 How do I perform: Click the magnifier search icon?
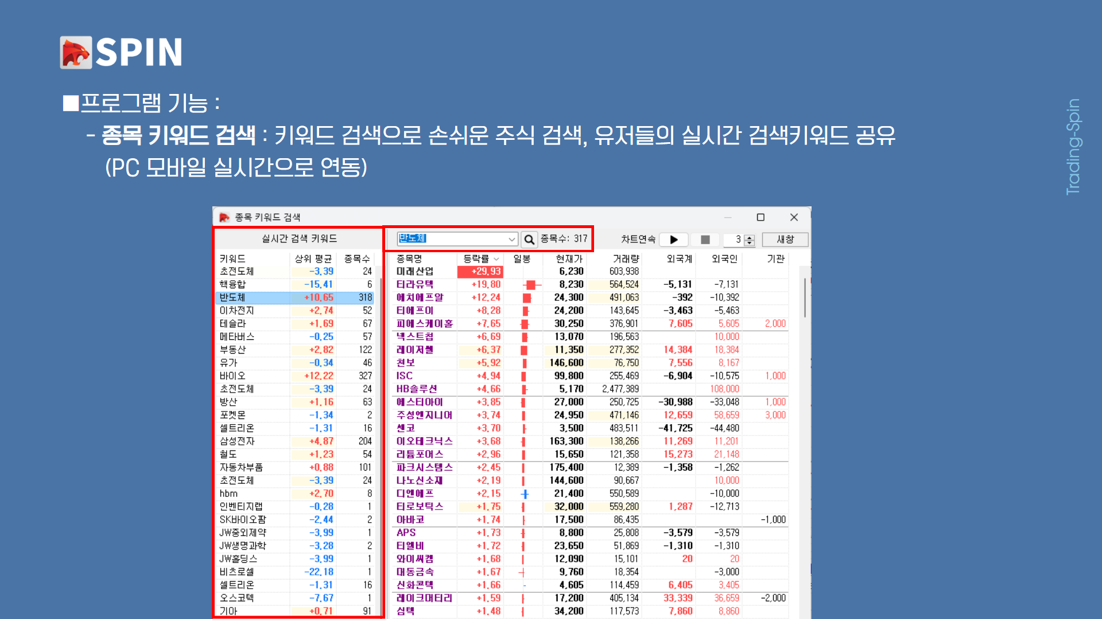pos(529,239)
